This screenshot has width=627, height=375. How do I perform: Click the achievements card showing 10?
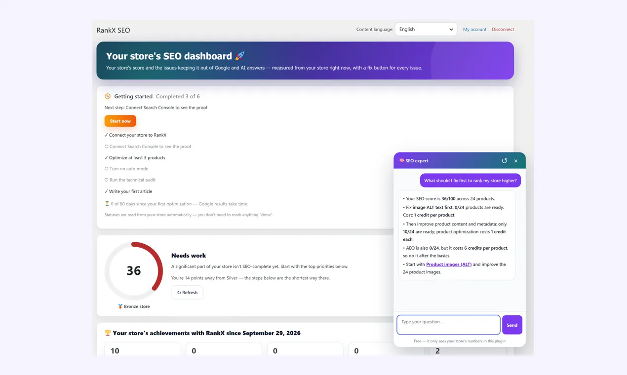click(x=143, y=349)
